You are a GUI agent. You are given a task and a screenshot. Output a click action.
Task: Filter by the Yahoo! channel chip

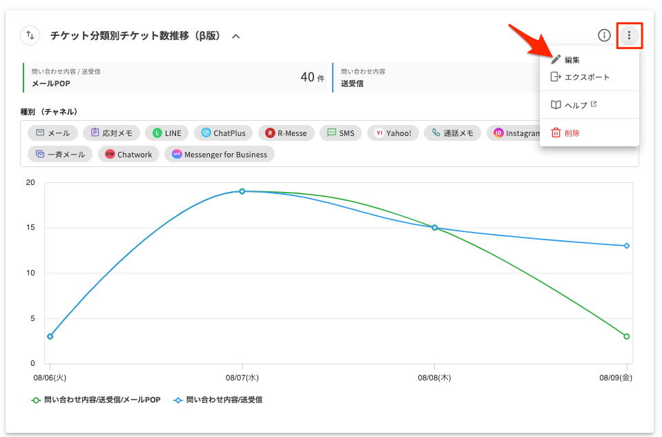(x=393, y=133)
